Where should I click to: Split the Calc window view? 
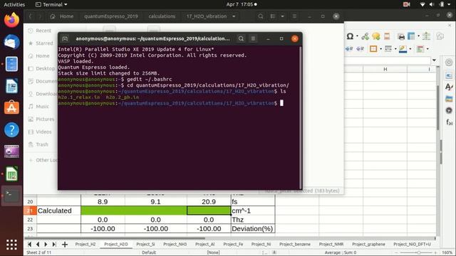tap(426, 36)
